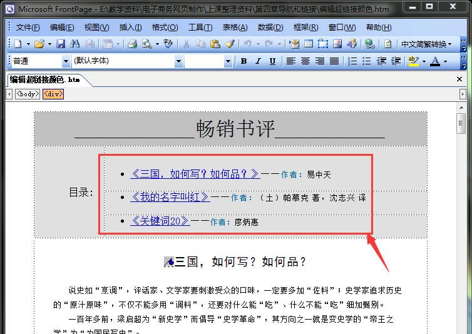Open the drawing tools icon

coord(352,44)
